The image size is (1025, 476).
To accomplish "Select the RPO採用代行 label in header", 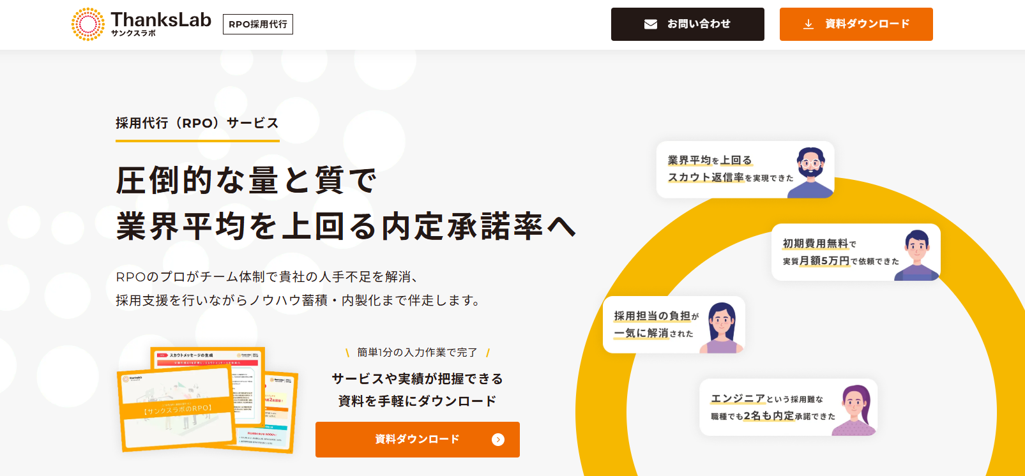I will click(x=258, y=24).
